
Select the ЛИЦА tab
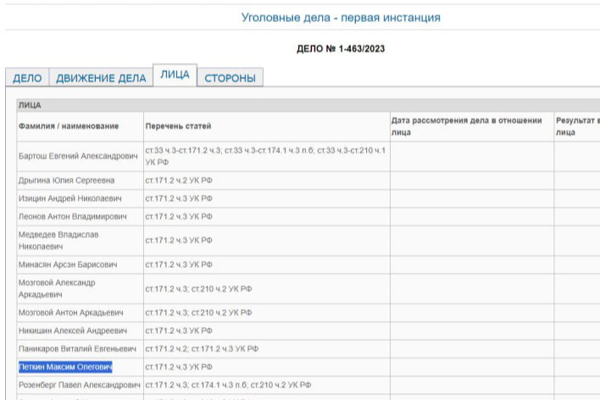point(175,75)
